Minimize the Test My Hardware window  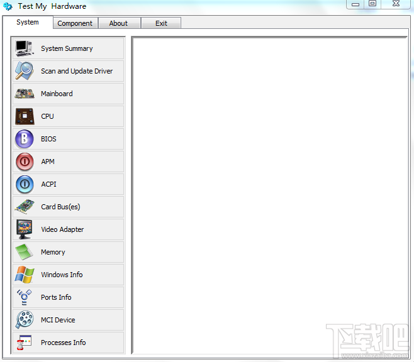pyautogui.click(x=355, y=4)
